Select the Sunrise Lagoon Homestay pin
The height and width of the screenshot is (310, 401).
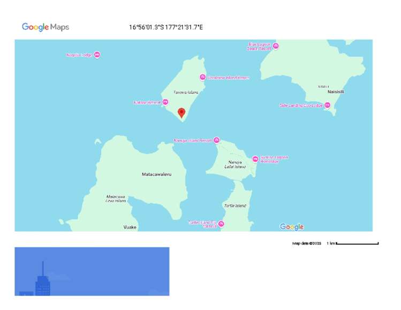255,159
